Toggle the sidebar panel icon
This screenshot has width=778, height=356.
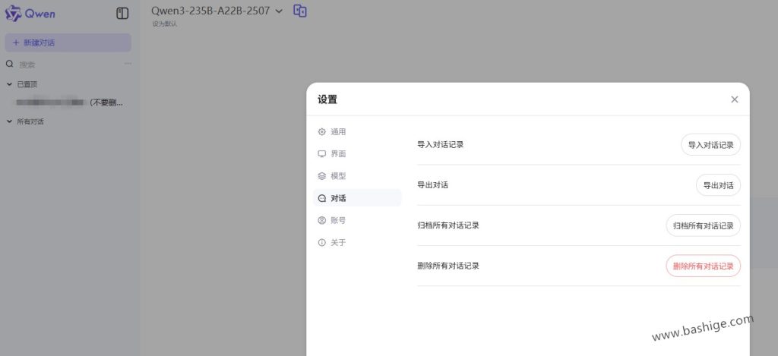(x=122, y=14)
